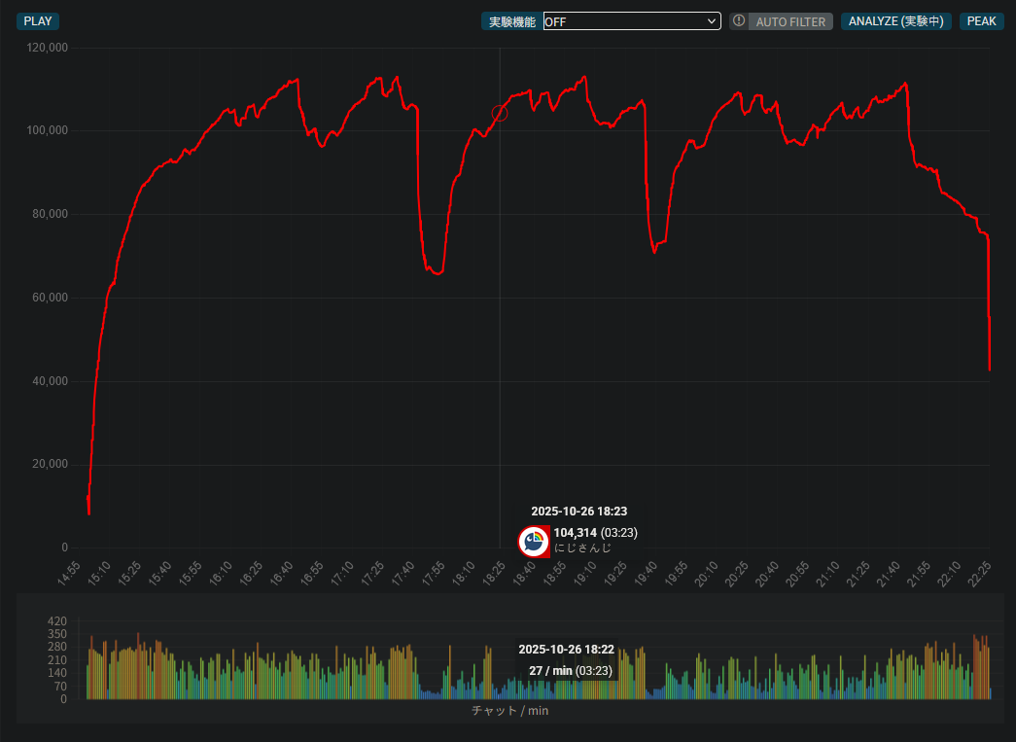
Task: Click the 420 label on chat chart axis
Action: pos(57,620)
